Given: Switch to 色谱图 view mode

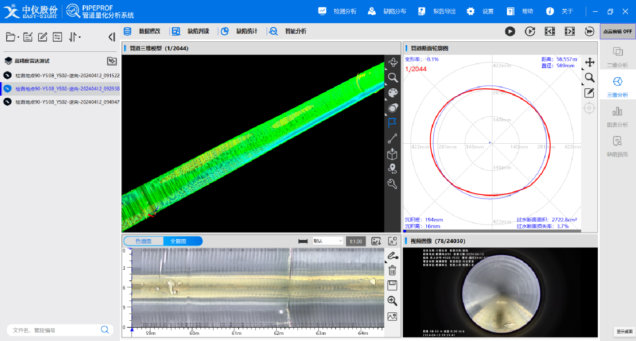Looking at the screenshot, I should tap(144, 241).
